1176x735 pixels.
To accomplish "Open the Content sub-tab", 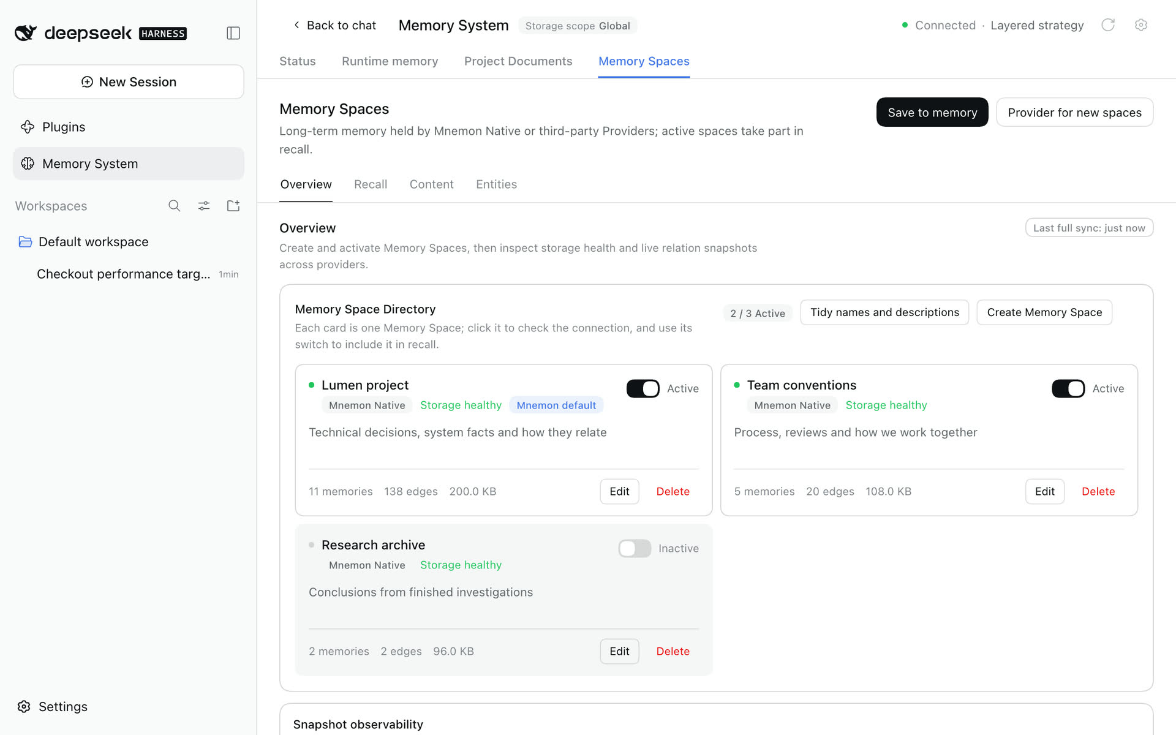I will pyautogui.click(x=432, y=184).
